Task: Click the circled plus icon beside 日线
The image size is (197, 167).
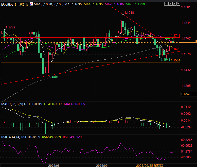Action: [x=27, y=5]
